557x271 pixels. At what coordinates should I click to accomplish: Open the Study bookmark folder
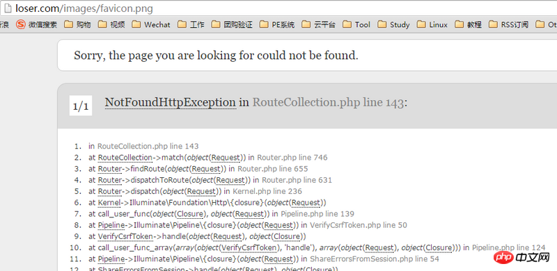click(393, 24)
